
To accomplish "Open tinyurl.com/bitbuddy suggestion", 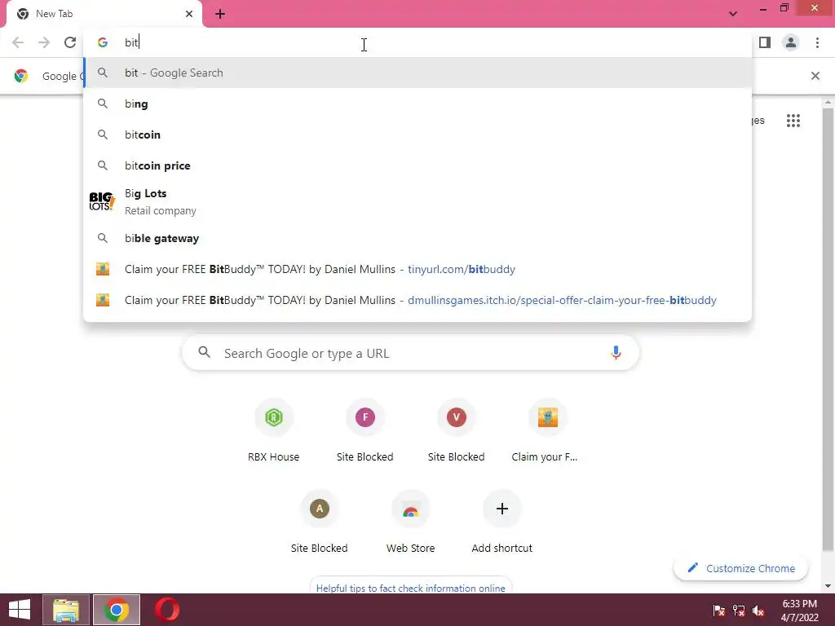I will pyautogui.click(x=417, y=269).
